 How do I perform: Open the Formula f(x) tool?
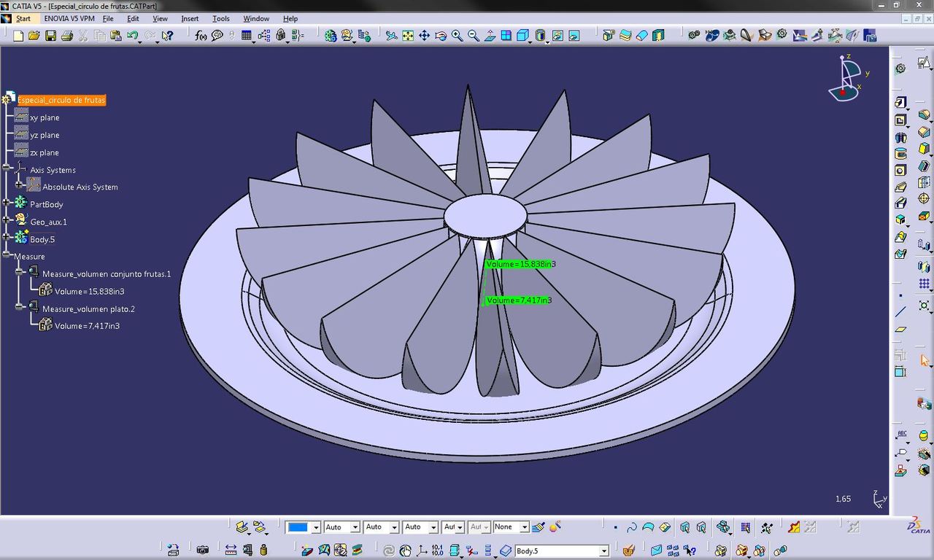click(x=201, y=35)
